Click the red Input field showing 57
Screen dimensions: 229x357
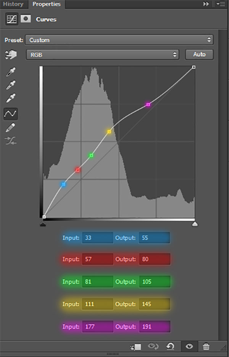pos(97,259)
